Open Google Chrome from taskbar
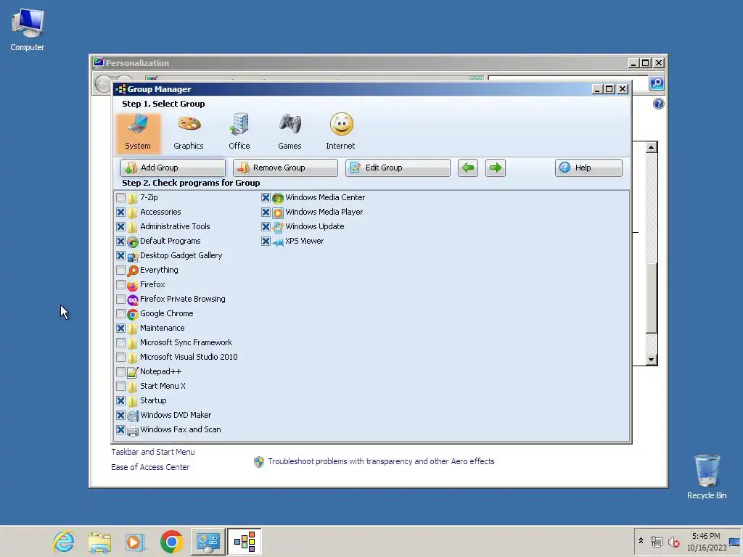 171,541
